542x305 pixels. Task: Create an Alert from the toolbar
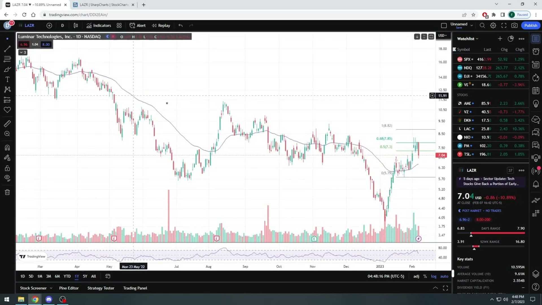click(x=137, y=25)
